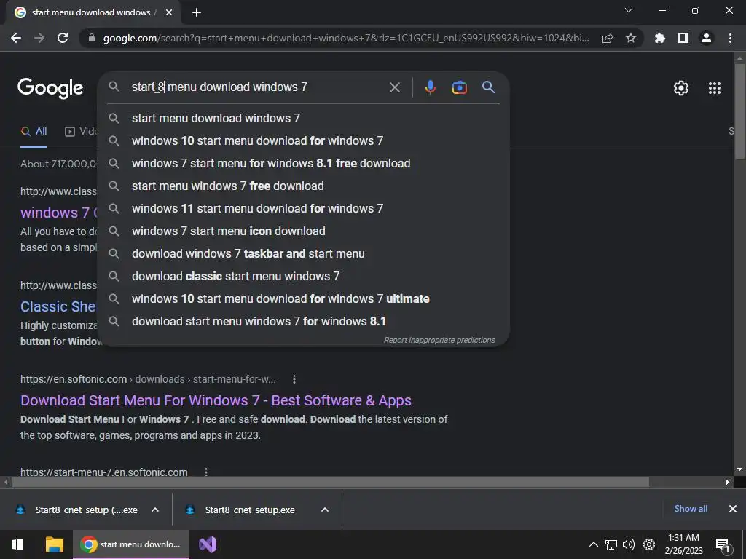Viewport: 746px width, 559px height.
Task: Open the network status tray icon
Action: click(x=611, y=544)
